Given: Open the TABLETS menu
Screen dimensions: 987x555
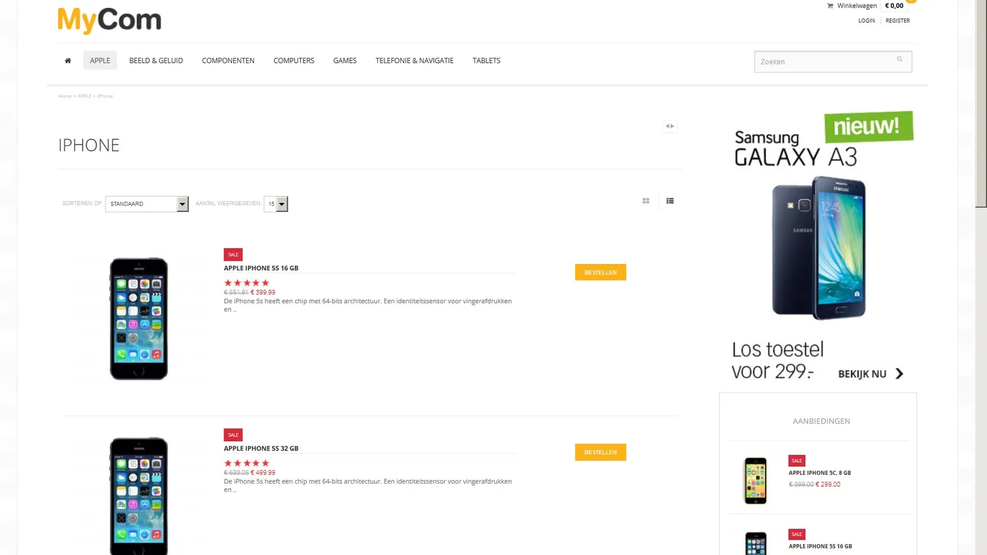Looking at the screenshot, I should 486,60.
